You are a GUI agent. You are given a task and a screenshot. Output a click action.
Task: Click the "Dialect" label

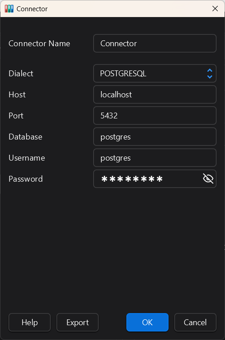21,74
